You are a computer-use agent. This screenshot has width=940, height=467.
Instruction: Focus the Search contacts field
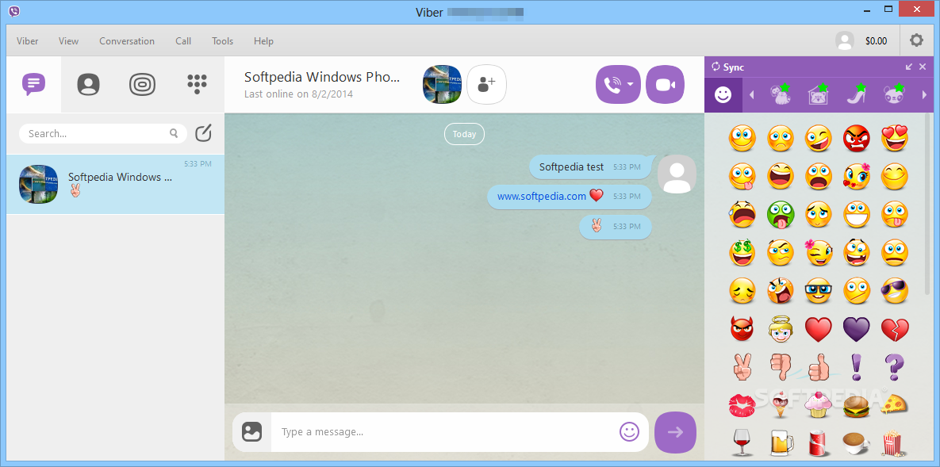pos(102,134)
